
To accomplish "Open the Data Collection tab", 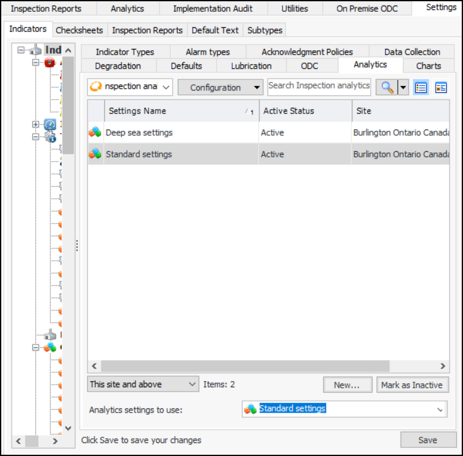I will [412, 52].
